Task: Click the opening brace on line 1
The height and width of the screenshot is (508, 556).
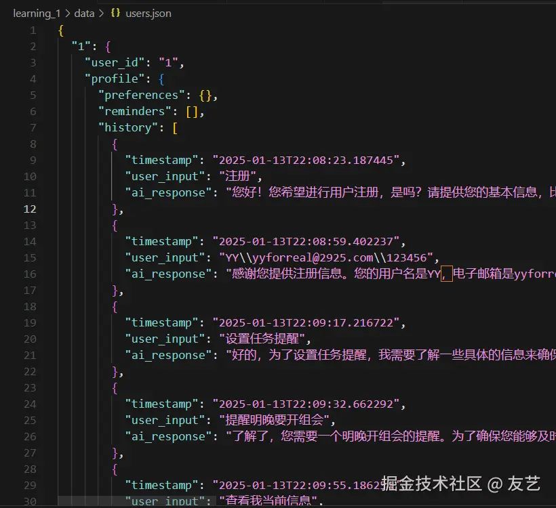Action: (61, 30)
